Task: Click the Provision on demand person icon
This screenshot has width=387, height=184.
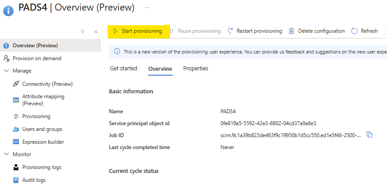Action: [6, 58]
